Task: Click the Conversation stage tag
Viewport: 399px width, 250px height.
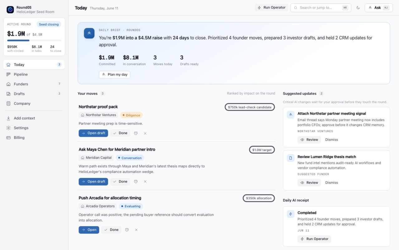Action: tap(130, 158)
